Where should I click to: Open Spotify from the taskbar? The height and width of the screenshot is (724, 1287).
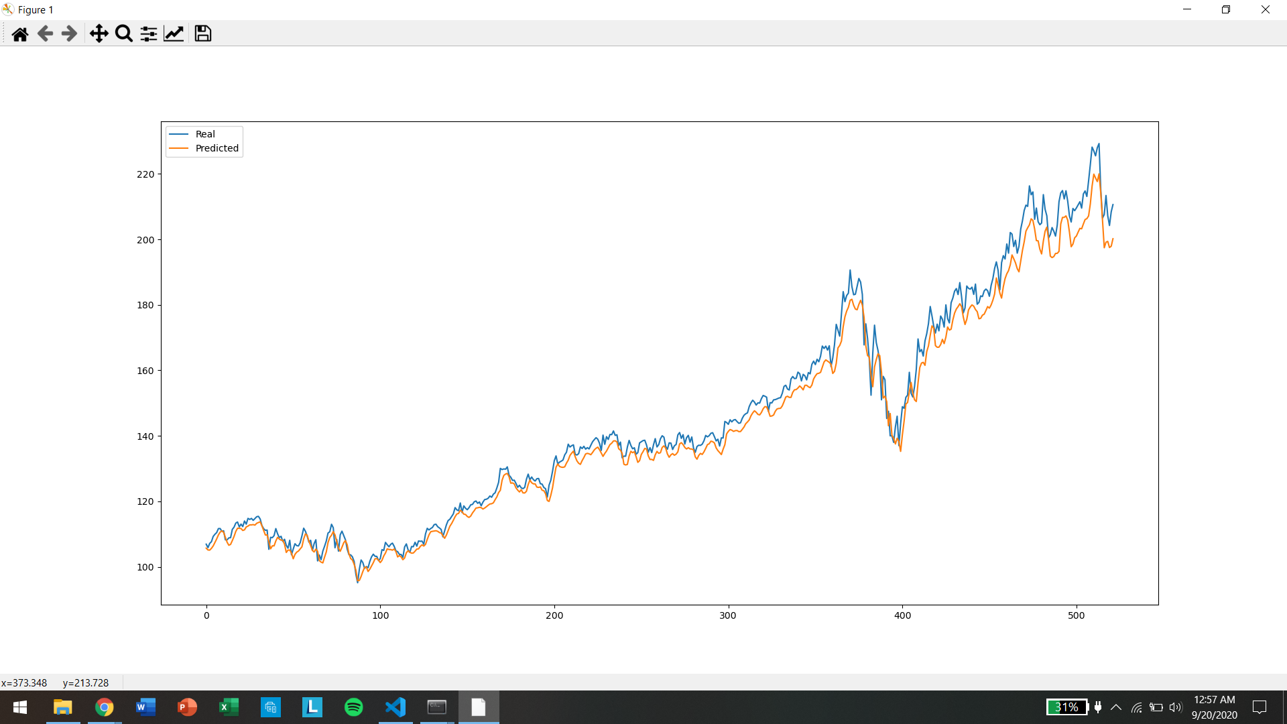[x=354, y=707]
